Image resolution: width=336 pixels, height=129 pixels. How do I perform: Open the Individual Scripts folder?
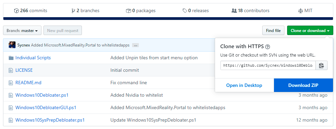33,58
